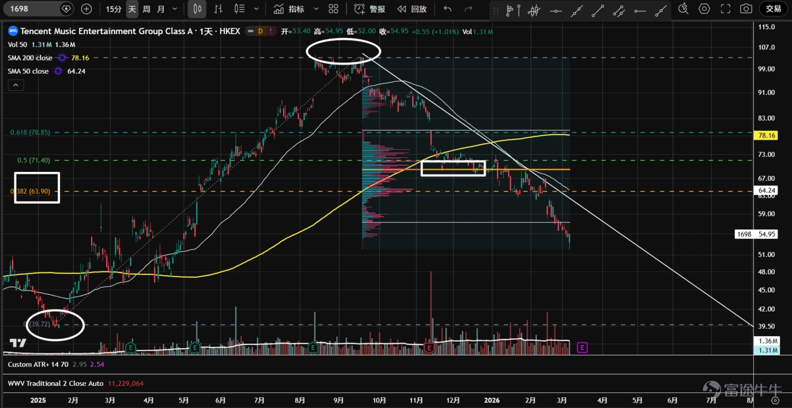
Task: Collapse the indicator legend with chevron
Action: (16, 85)
